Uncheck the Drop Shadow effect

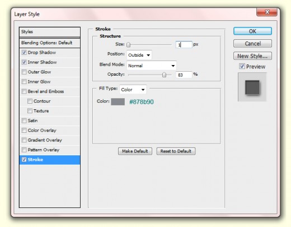(x=24, y=53)
